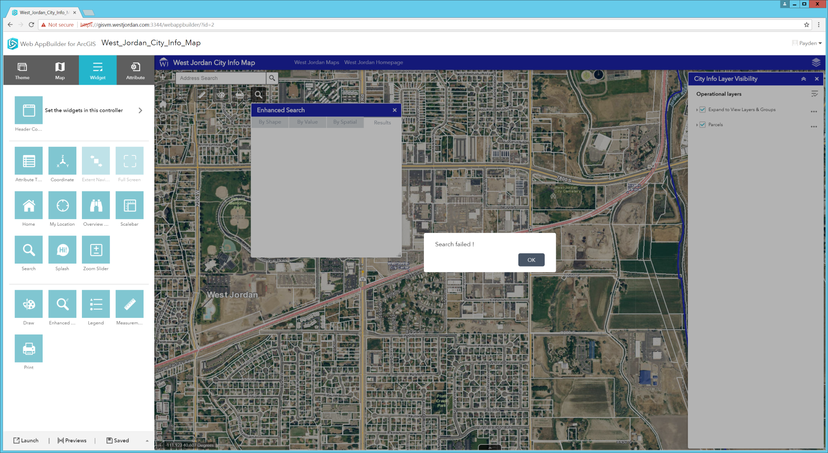The width and height of the screenshot is (828, 453).
Task: Open options menu for Expand to View Layers row
Action: tap(814, 112)
